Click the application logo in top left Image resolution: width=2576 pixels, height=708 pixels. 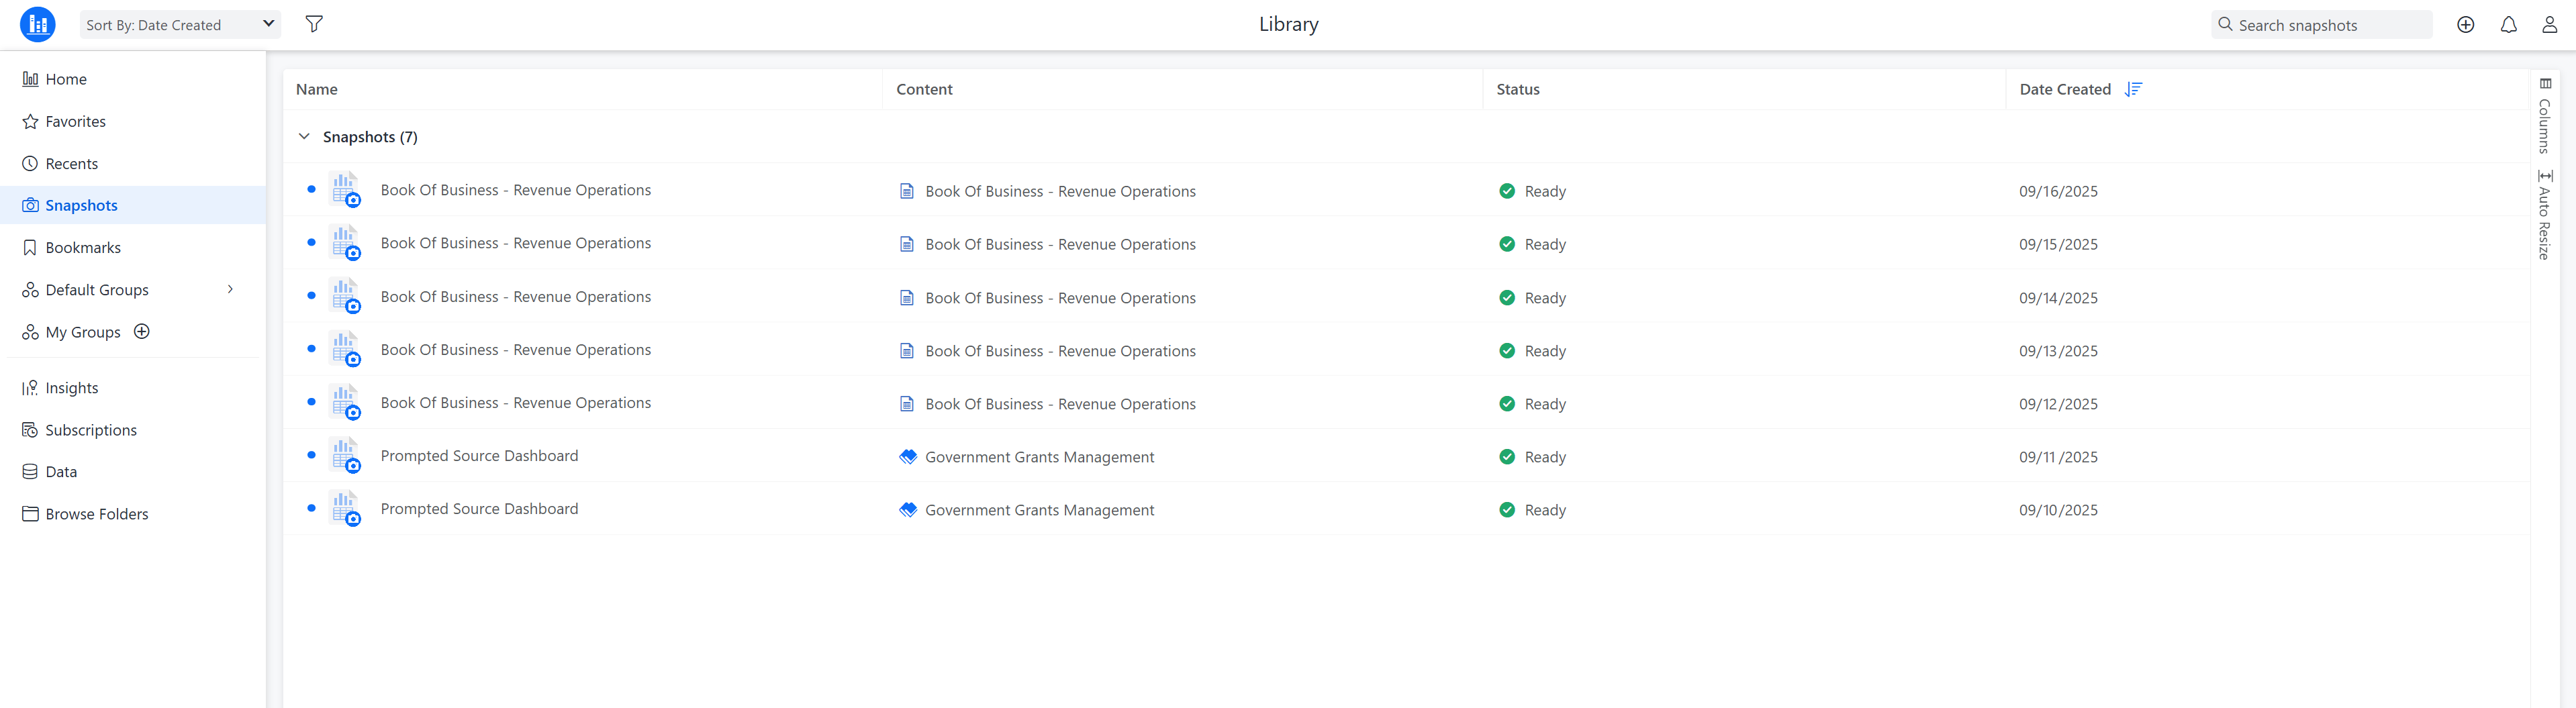[38, 25]
